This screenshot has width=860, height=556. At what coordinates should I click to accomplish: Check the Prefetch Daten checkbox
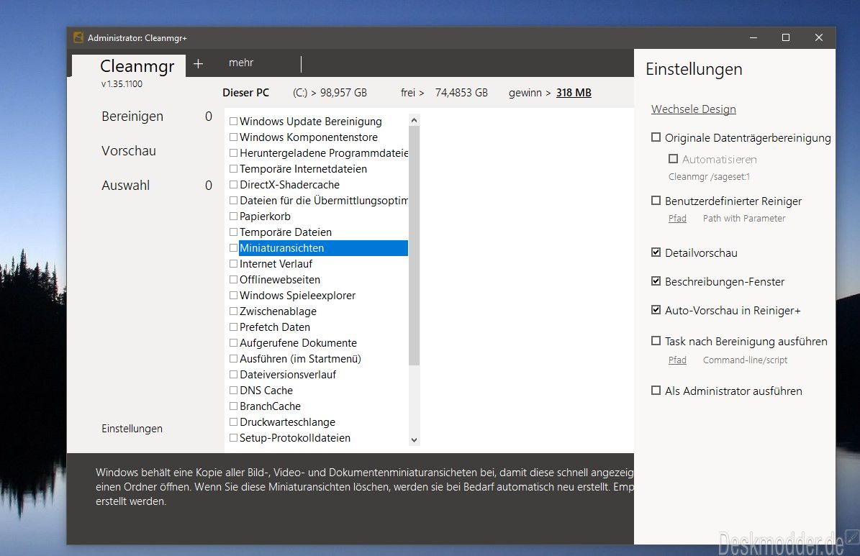coord(234,327)
